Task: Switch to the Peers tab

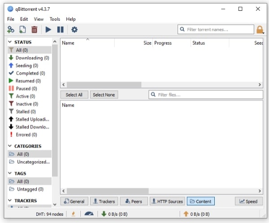Action: [134, 201]
